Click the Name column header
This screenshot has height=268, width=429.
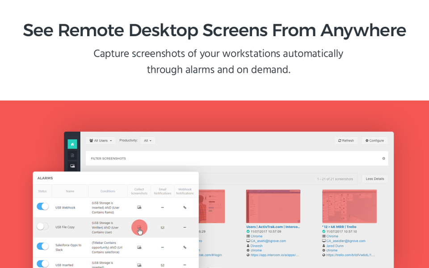click(x=70, y=192)
